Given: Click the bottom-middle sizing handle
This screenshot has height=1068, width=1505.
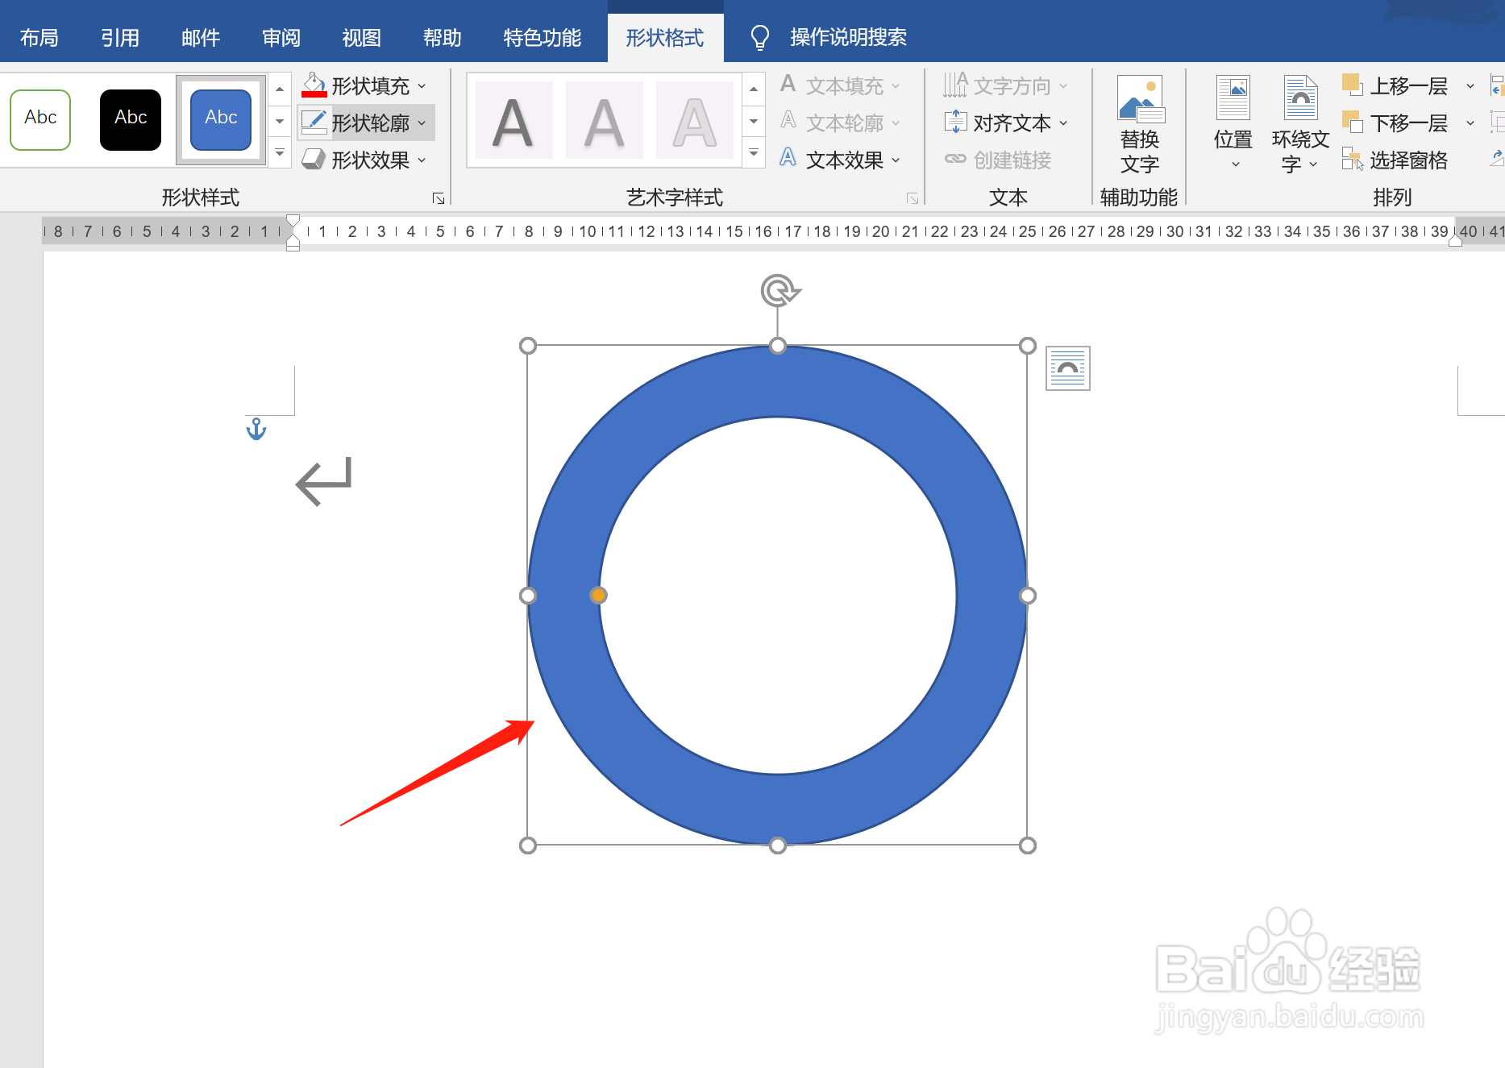Looking at the screenshot, I should click(x=778, y=846).
